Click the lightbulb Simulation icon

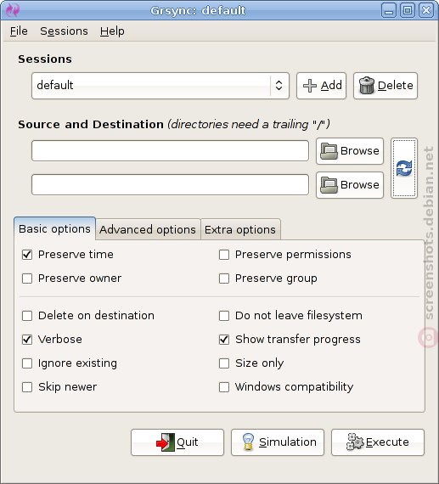[x=248, y=442]
